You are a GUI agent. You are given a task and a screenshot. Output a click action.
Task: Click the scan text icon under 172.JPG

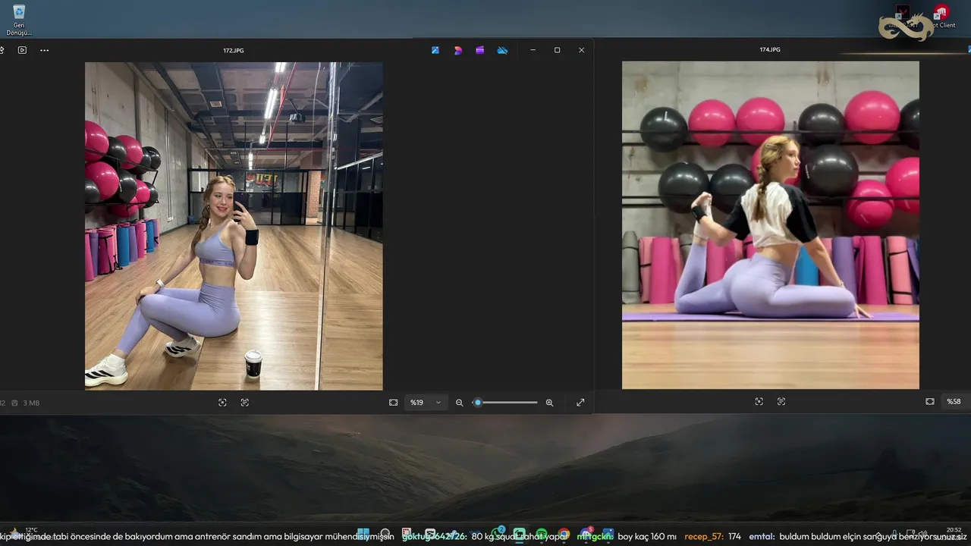(244, 403)
